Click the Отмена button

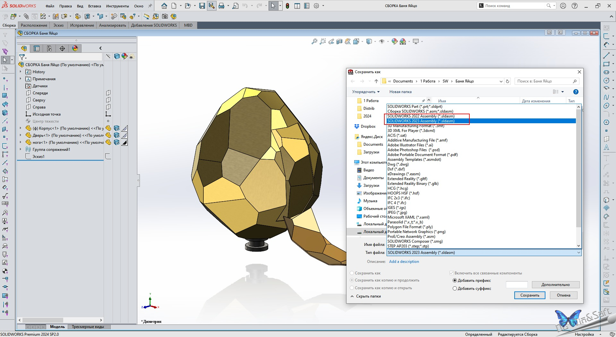coord(563,295)
